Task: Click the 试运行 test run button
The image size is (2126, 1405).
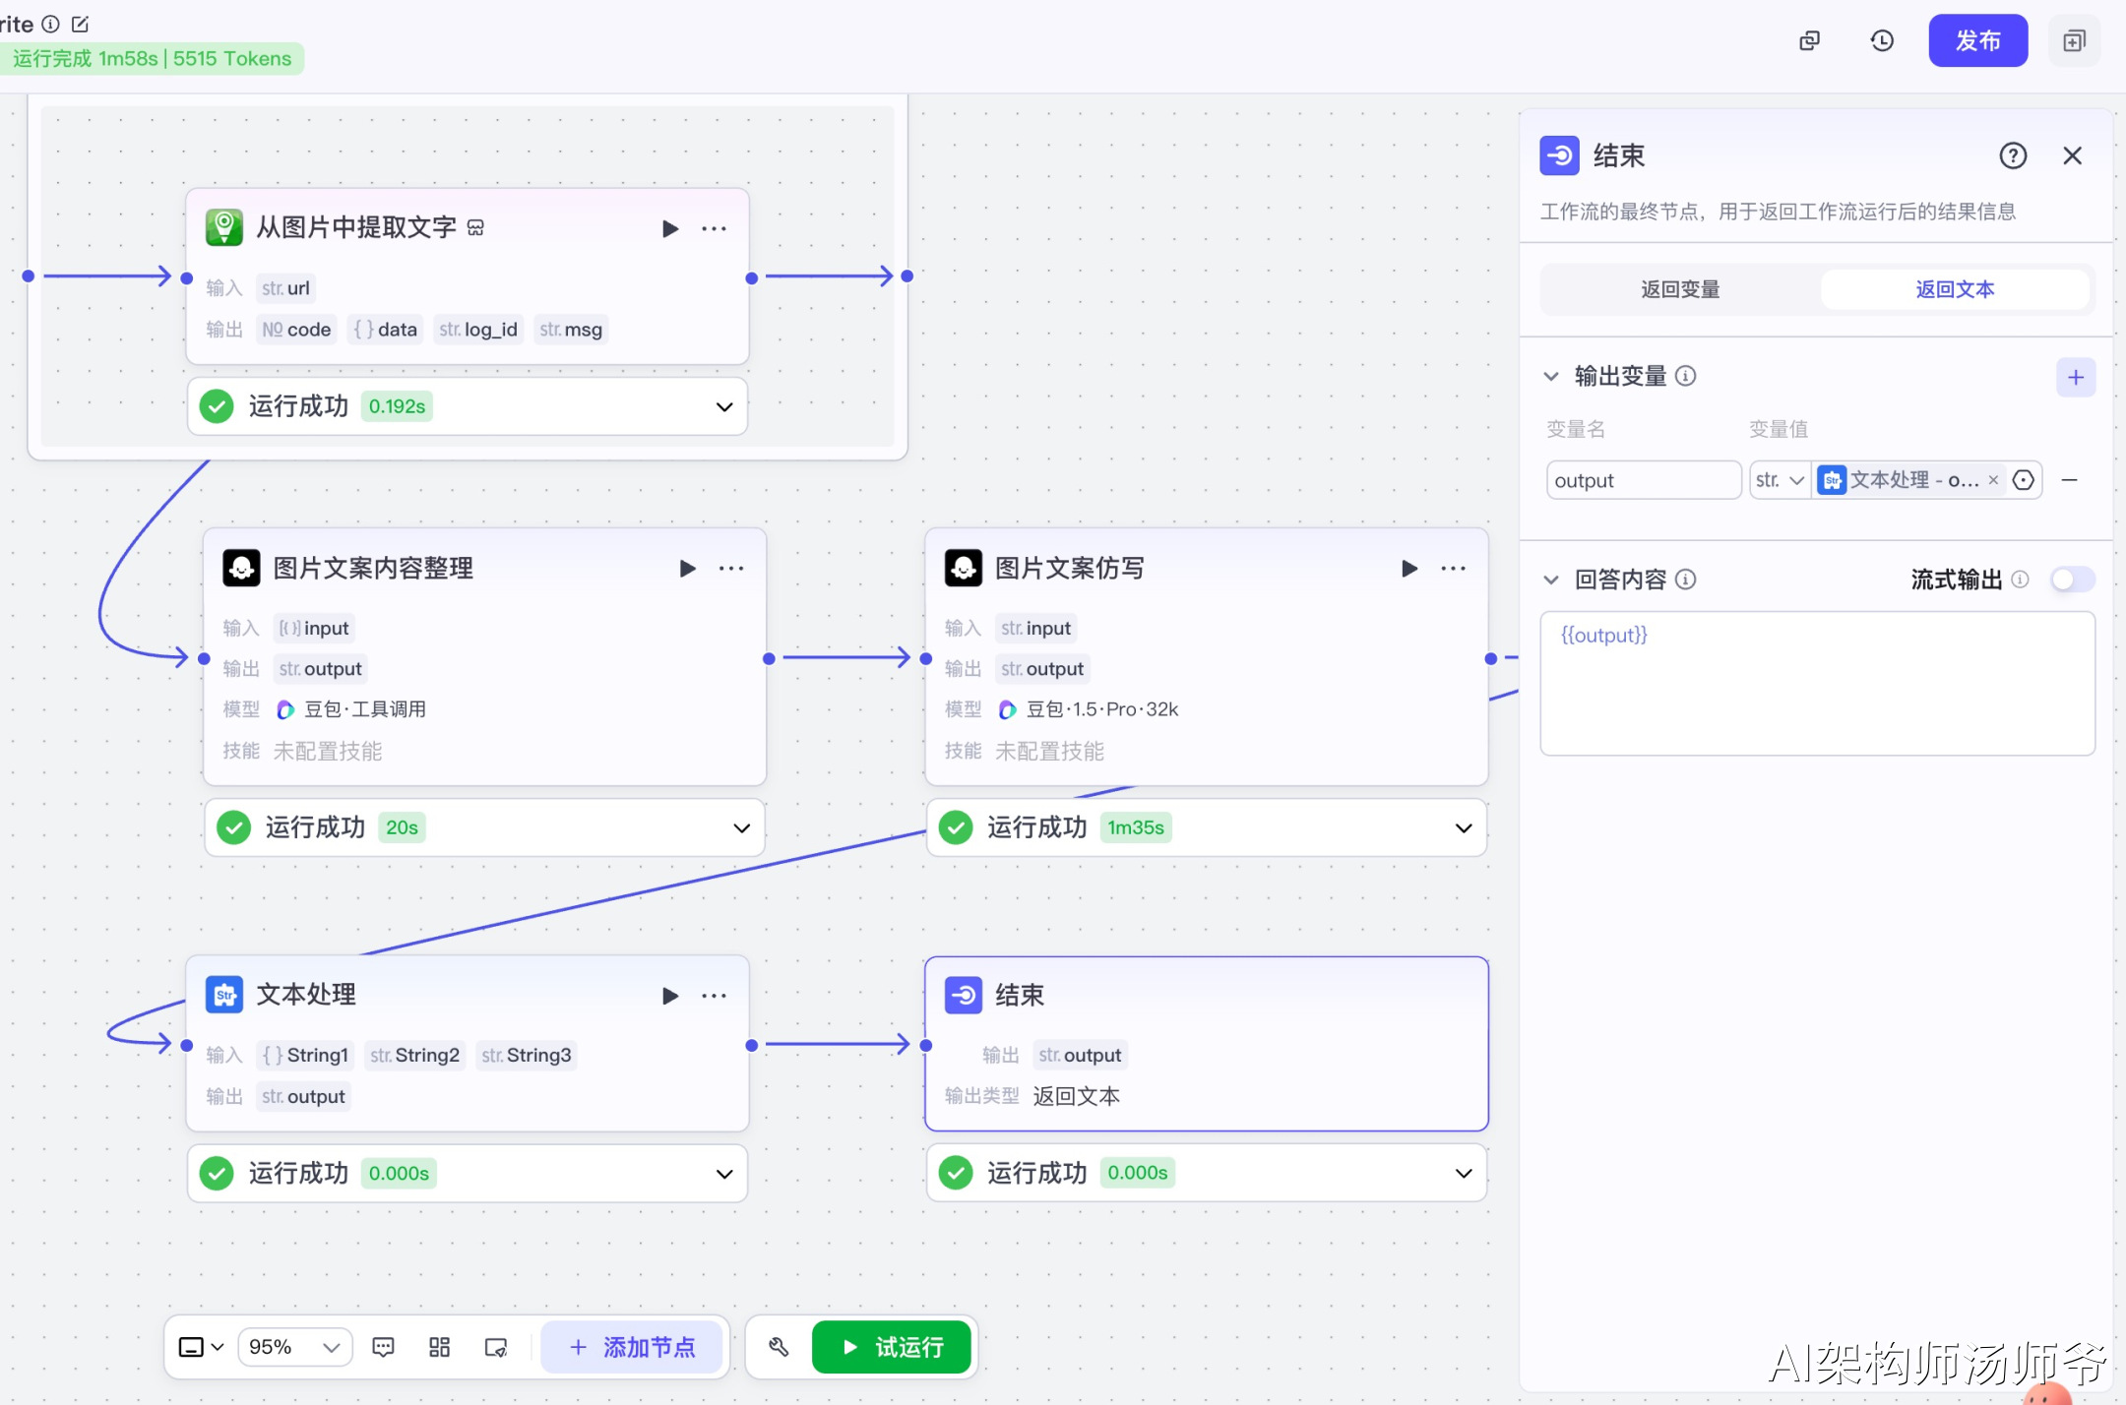Action: [892, 1347]
